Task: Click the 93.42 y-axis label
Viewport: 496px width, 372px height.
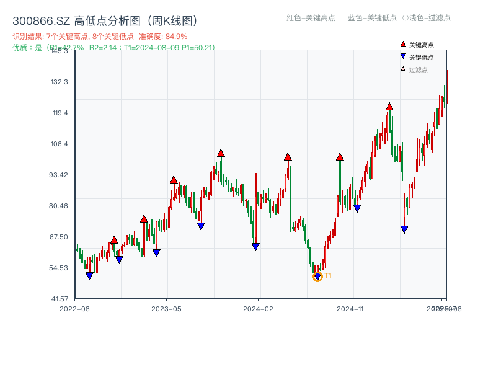Action: point(58,175)
